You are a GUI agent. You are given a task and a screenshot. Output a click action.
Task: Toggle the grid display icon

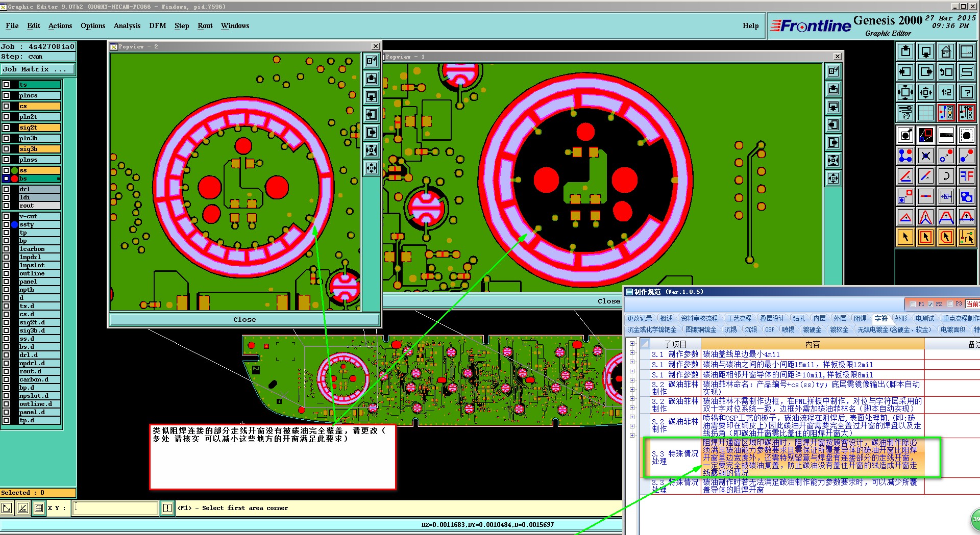(926, 113)
